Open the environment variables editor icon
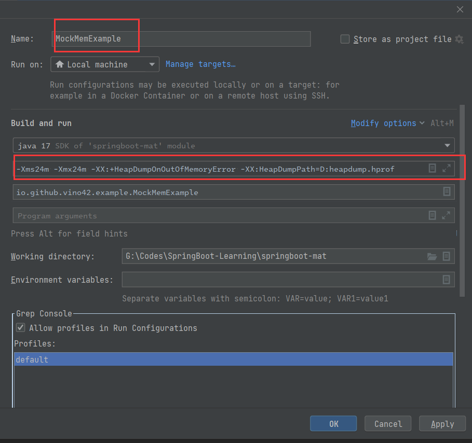The width and height of the screenshot is (472, 443). (446, 280)
